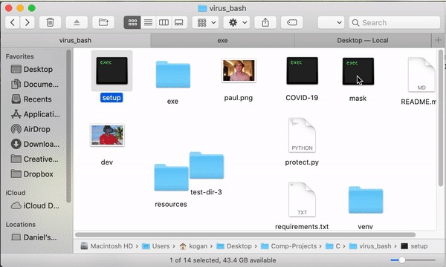Select the requirements.txt file icon
The height and width of the screenshot is (267, 446).
(x=302, y=200)
